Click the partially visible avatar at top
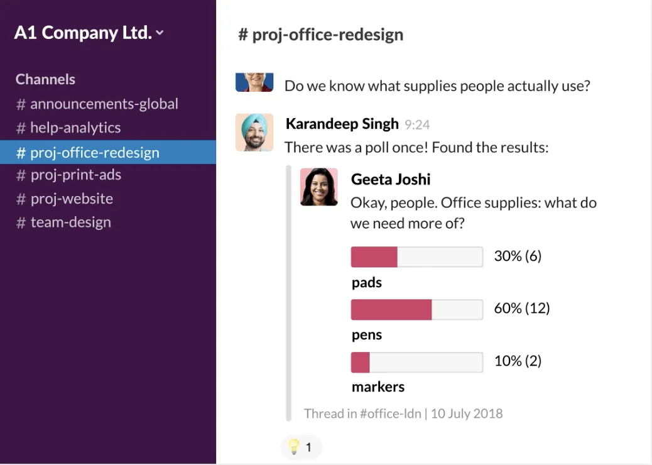The height and width of the screenshot is (465, 652). [254, 82]
